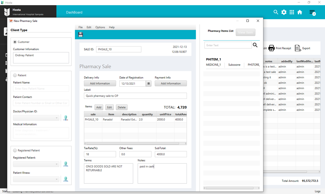This screenshot has height=194, width=325.
Task: Click the SubTotal field
Action: pos(171,154)
